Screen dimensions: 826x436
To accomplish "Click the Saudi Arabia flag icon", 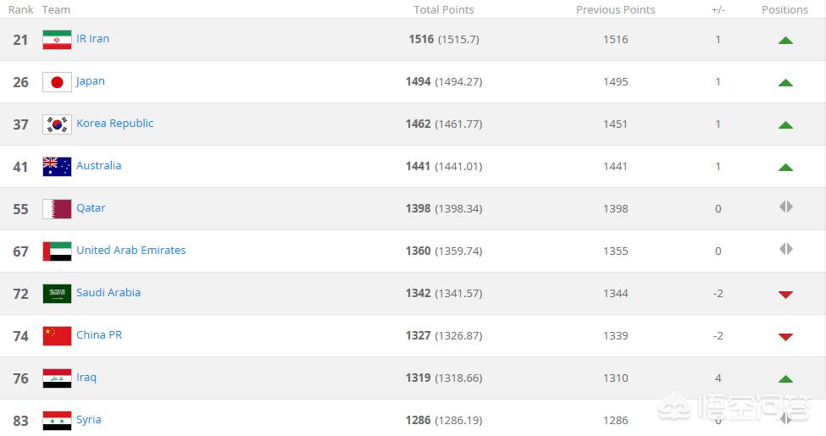I will (57, 294).
